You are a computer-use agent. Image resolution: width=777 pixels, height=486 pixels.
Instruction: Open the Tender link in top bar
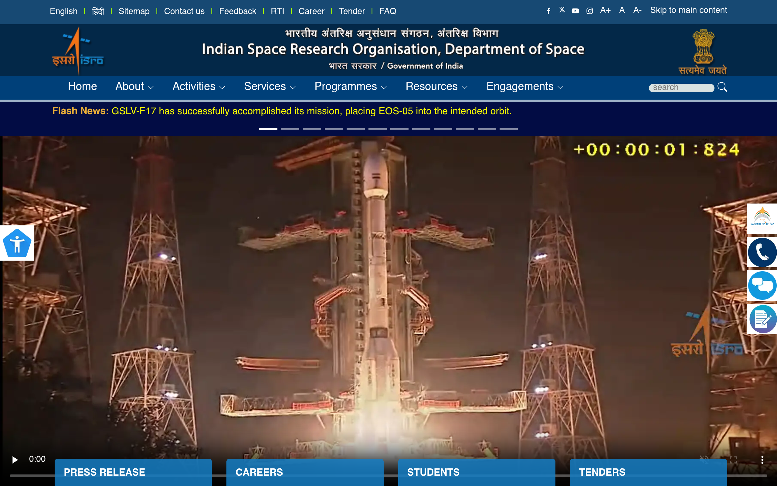352,11
